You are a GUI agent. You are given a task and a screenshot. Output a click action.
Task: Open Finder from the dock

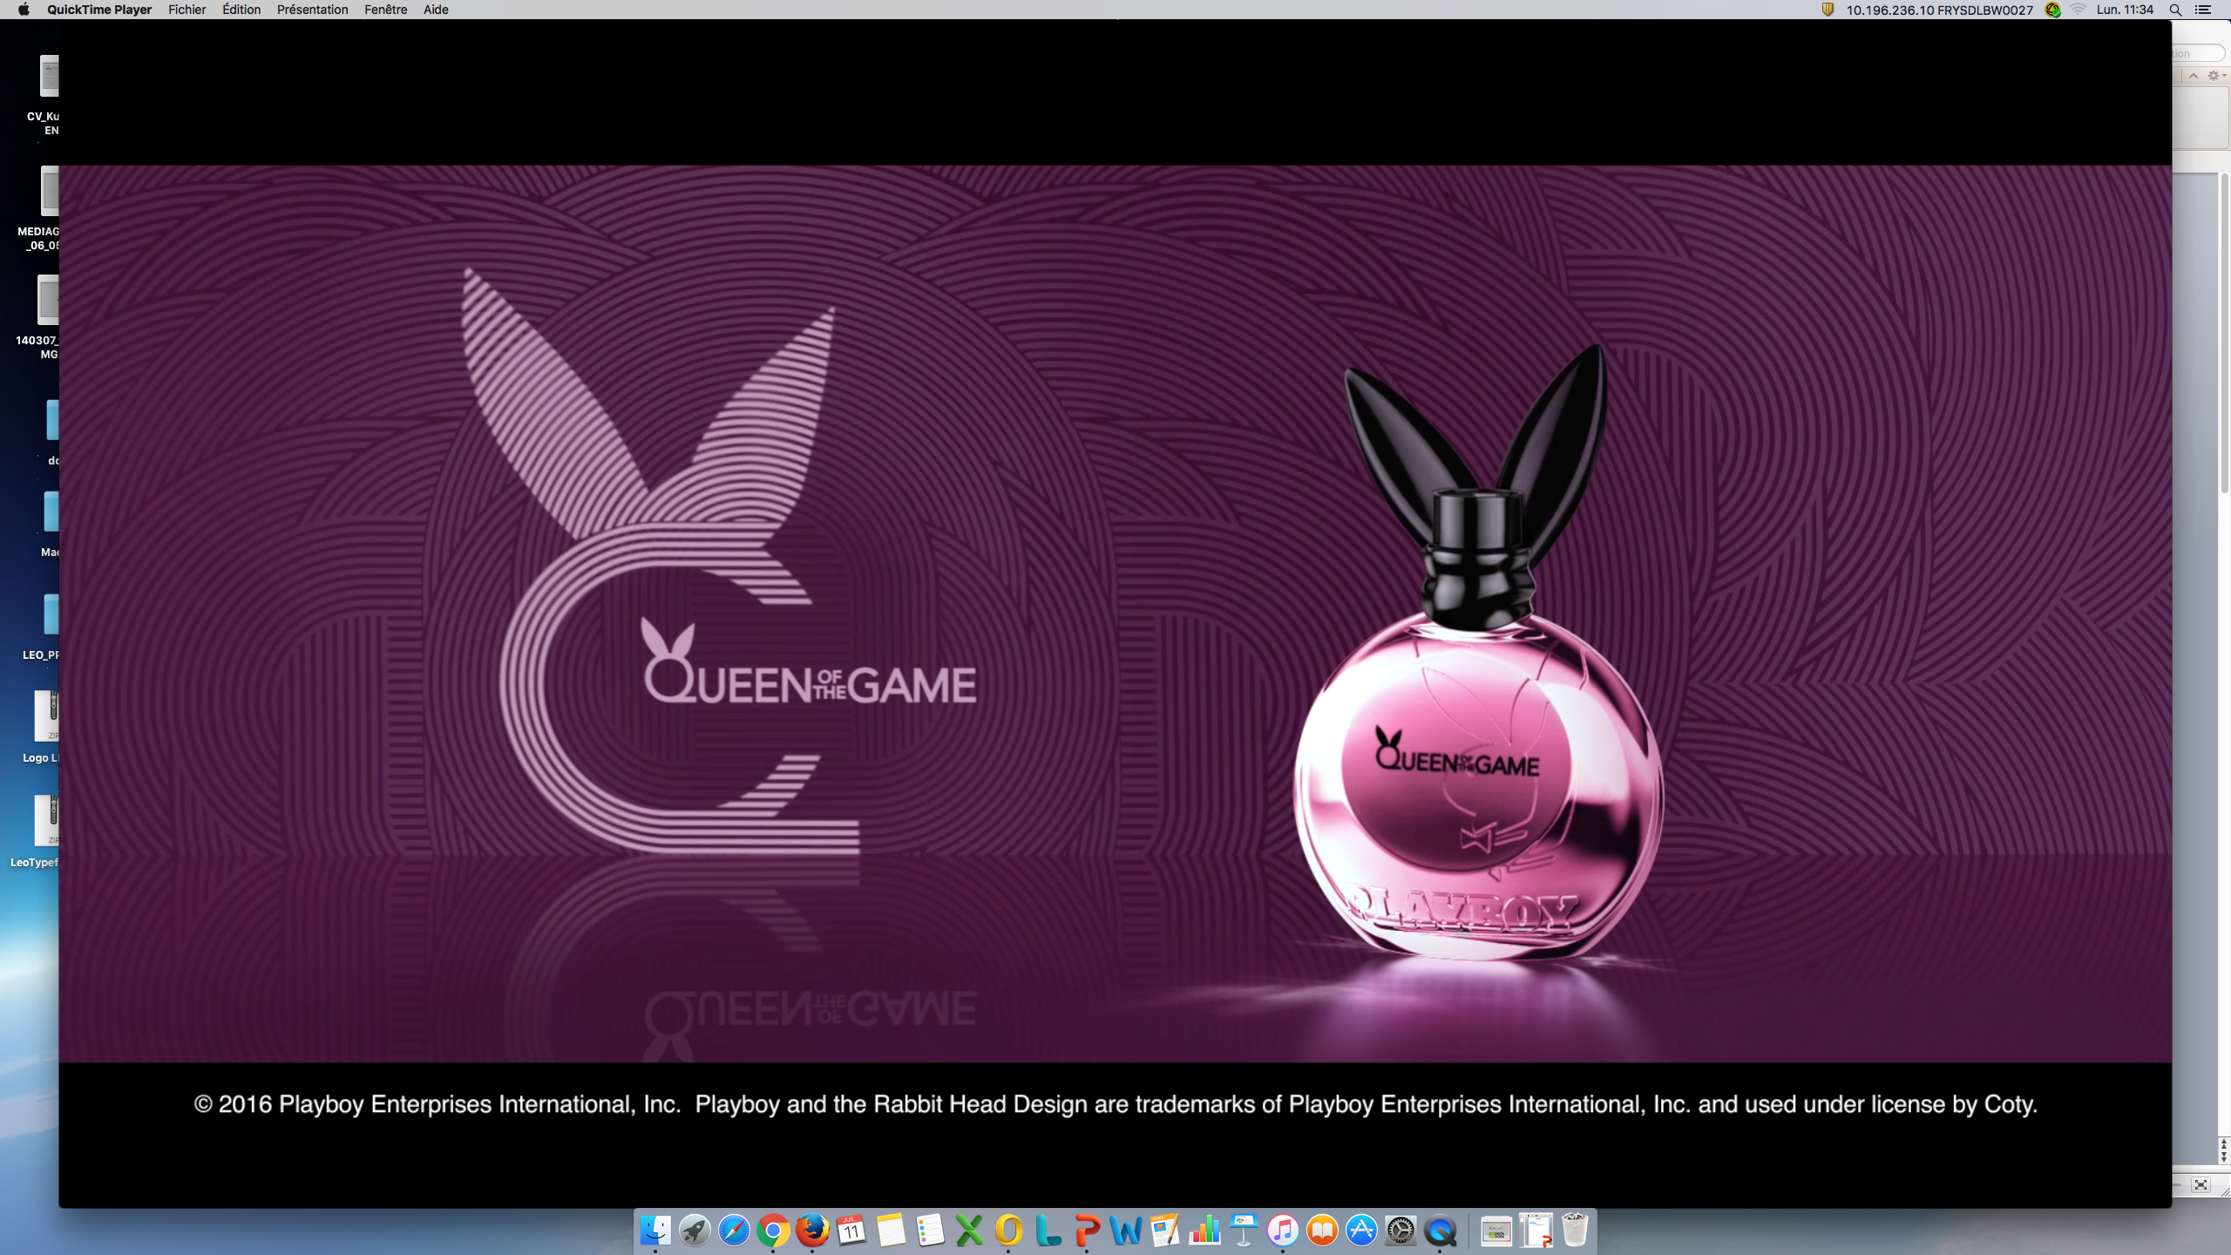tap(655, 1231)
